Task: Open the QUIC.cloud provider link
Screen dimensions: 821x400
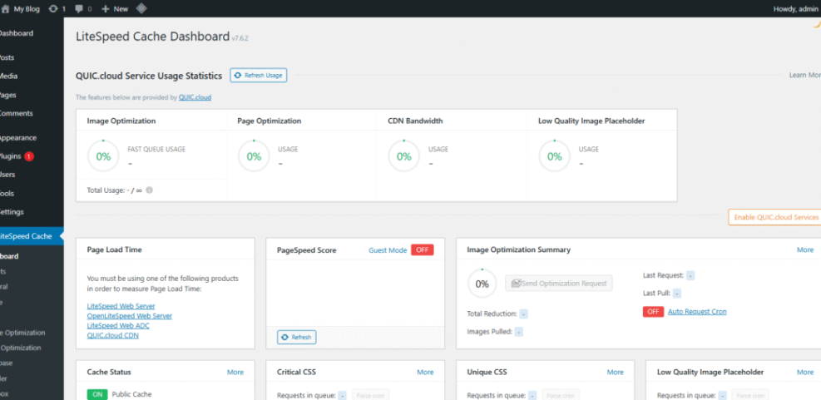Action: coord(195,97)
